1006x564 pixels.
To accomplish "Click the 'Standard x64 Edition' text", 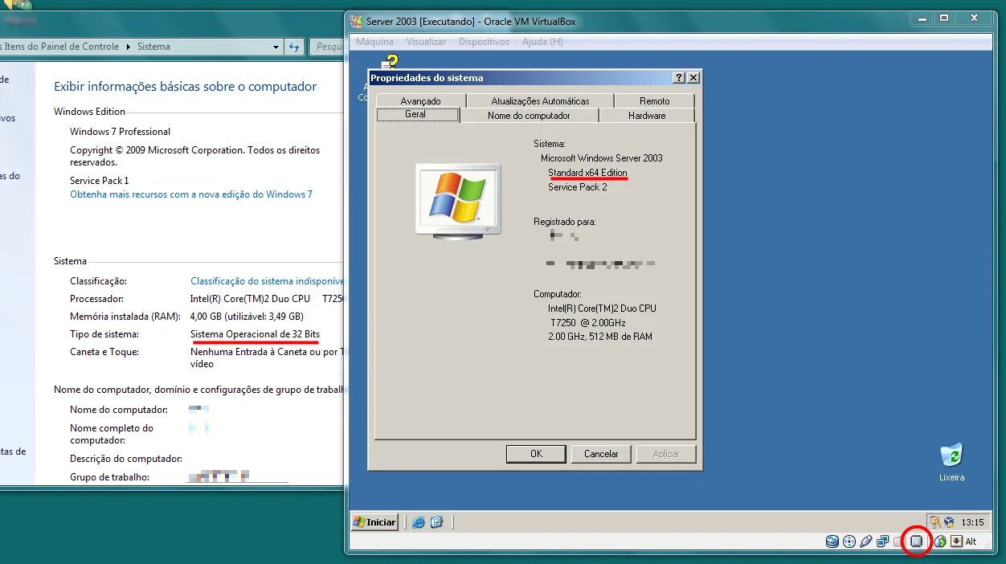I will click(587, 173).
